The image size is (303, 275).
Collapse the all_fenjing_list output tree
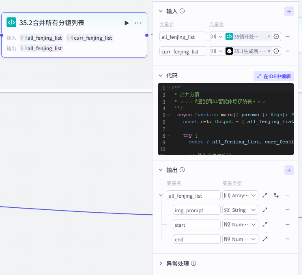pyautogui.click(x=161, y=196)
